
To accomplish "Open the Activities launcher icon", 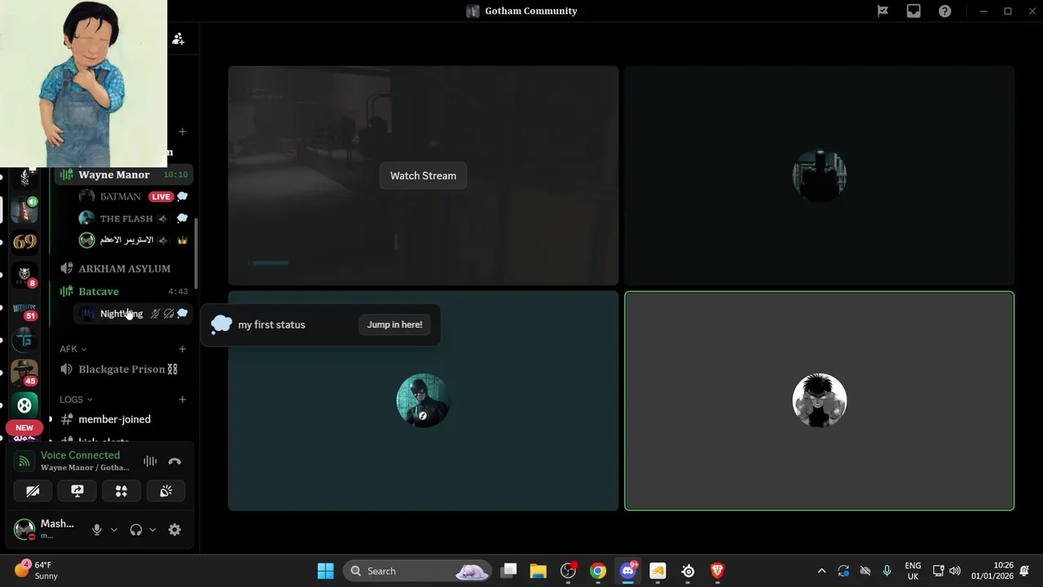I will pyautogui.click(x=121, y=491).
